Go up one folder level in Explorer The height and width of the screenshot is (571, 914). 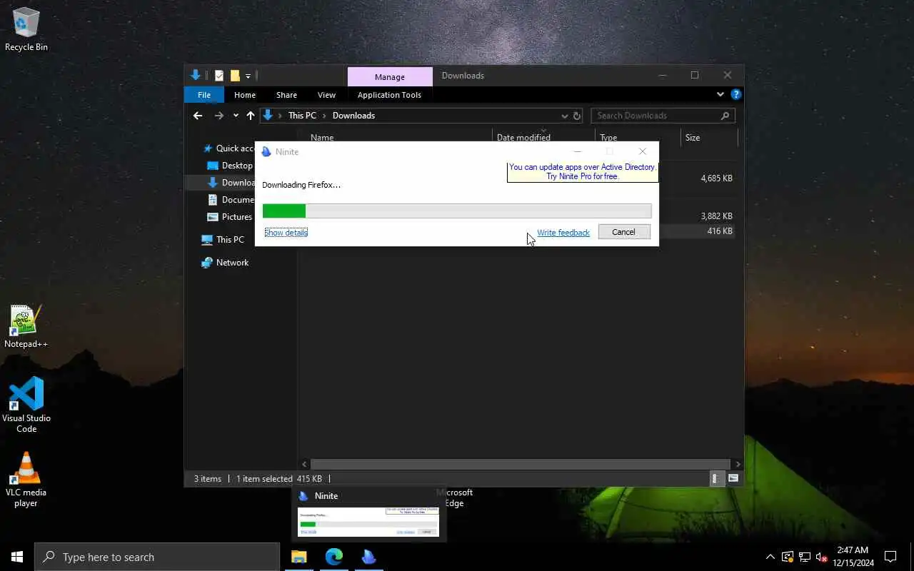click(x=251, y=116)
